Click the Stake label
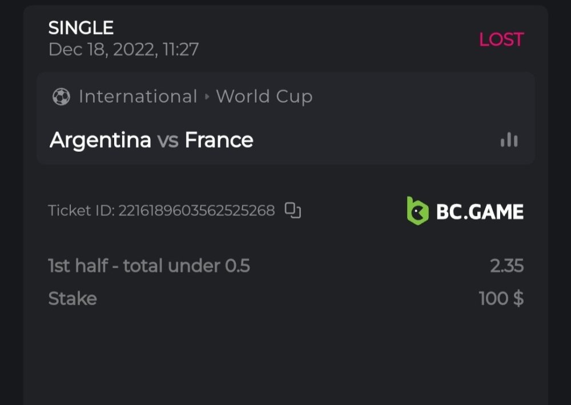 tap(73, 298)
